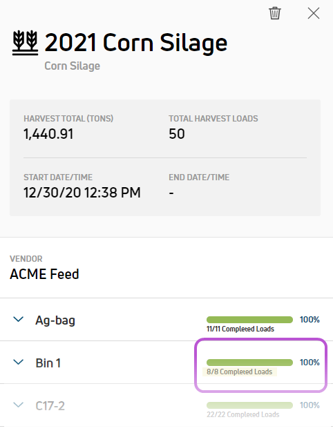
Task: Click 22/22 Completed Loads text
Action: pos(243,414)
